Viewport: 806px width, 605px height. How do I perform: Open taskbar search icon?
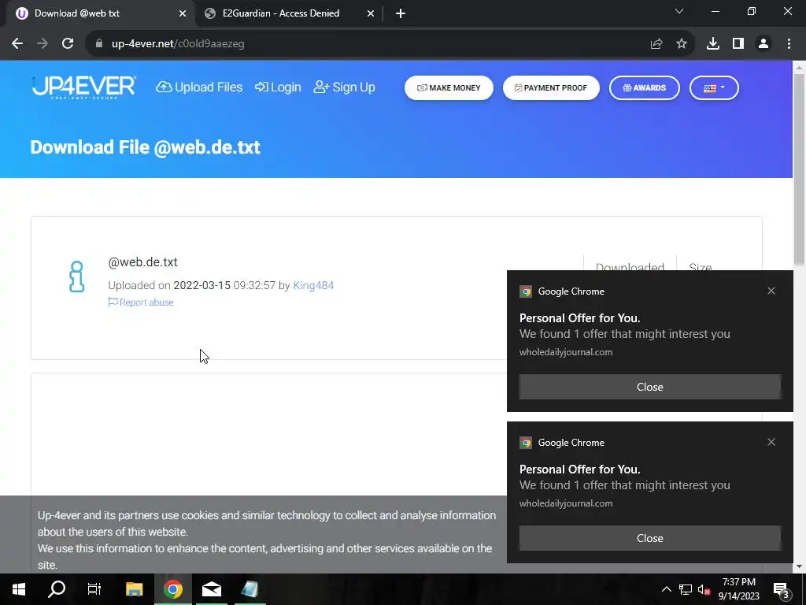pyautogui.click(x=57, y=589)
